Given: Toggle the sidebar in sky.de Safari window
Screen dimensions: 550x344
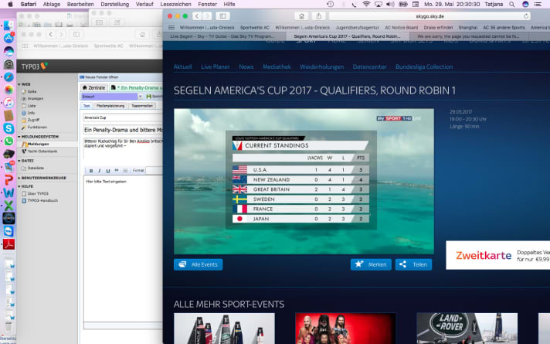Looking at the screenshot, I should tap(222, 16).
